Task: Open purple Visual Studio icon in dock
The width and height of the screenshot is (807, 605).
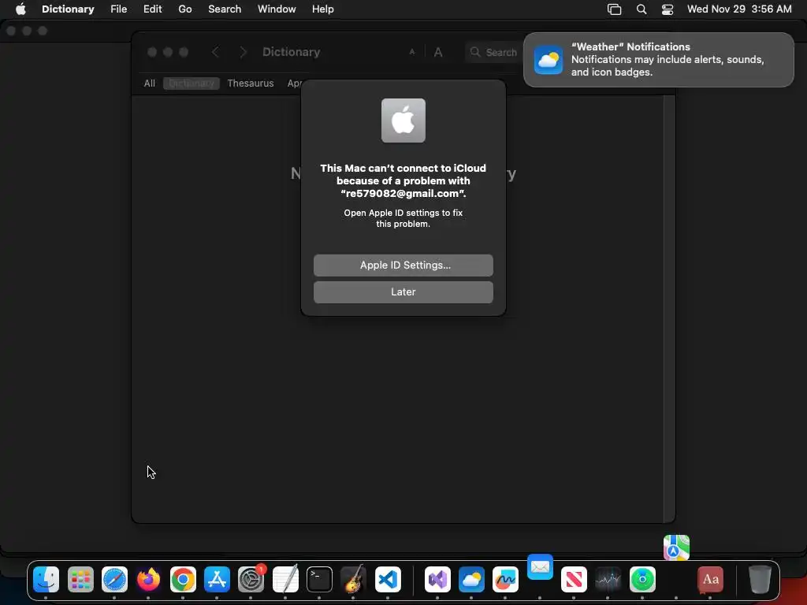Action: coord(437,579)
